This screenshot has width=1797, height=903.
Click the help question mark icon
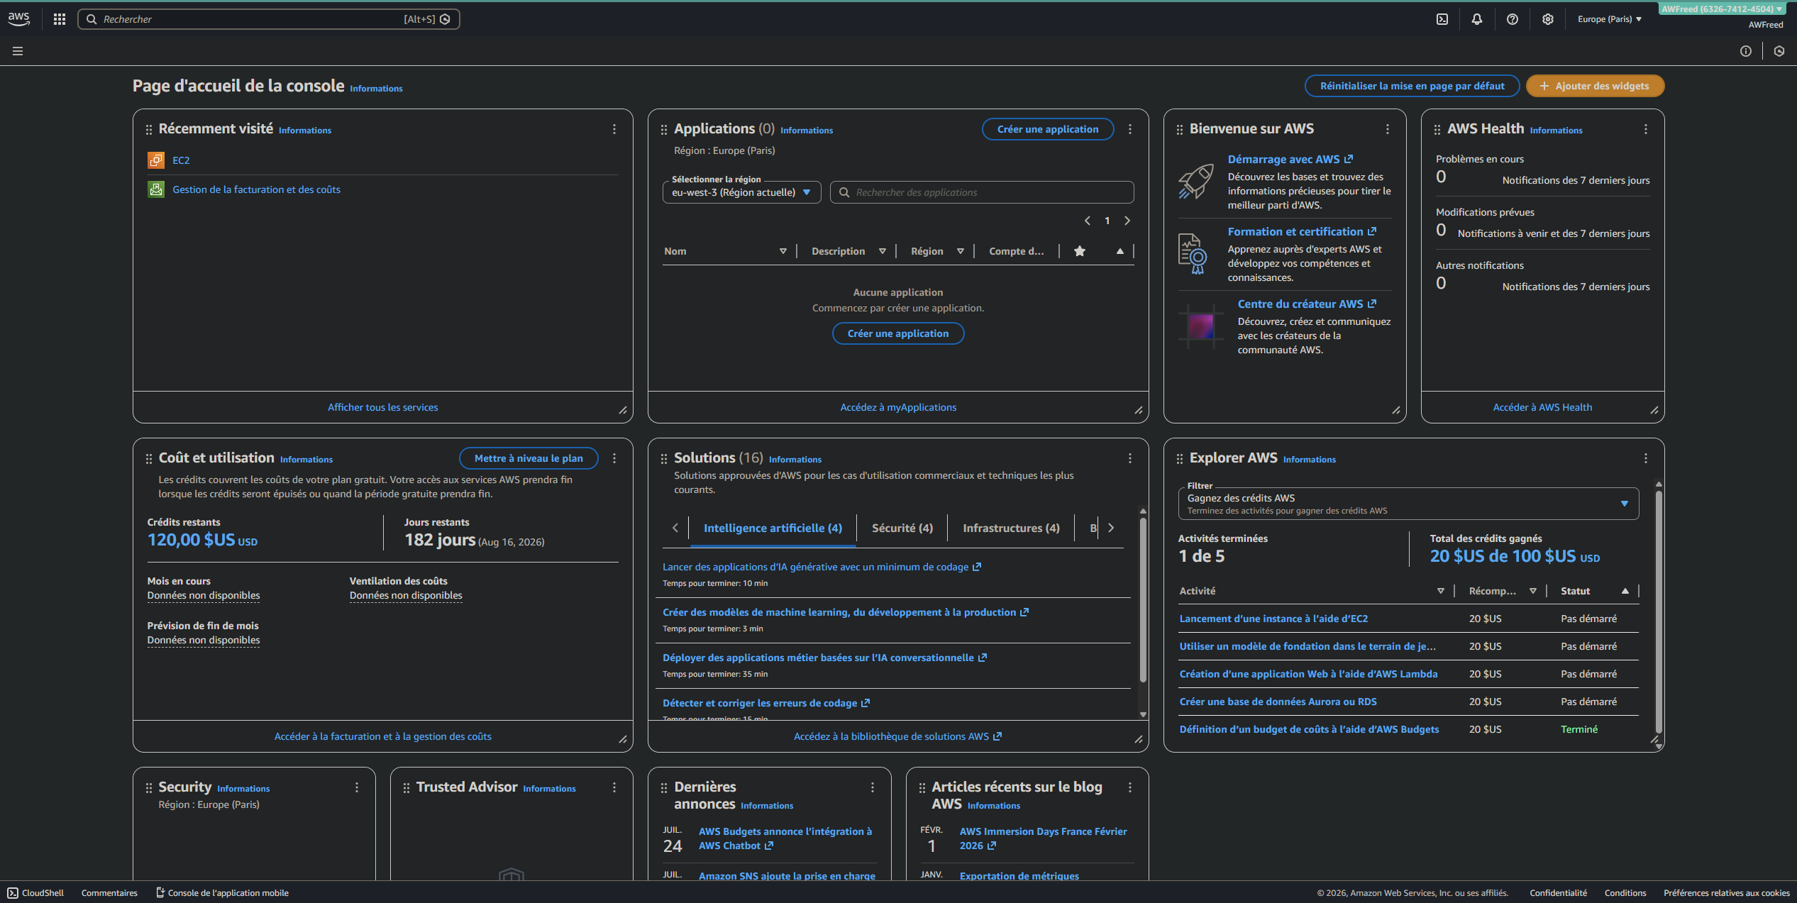[1513, 19]
